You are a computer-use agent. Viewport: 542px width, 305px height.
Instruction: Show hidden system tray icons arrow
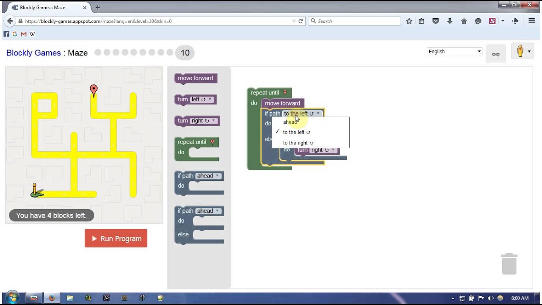tap(453, 298)
